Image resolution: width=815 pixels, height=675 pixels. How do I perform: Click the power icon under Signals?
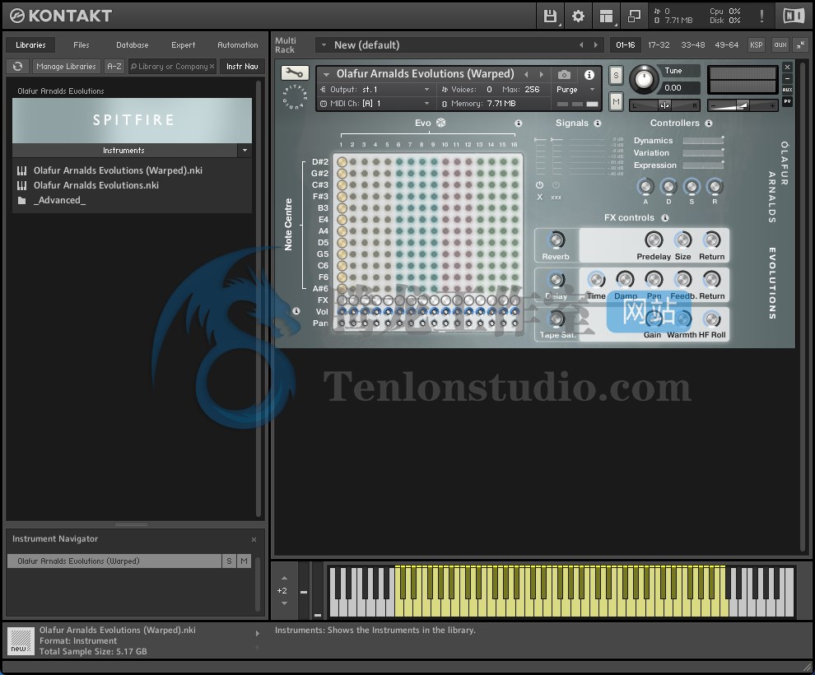539,185
